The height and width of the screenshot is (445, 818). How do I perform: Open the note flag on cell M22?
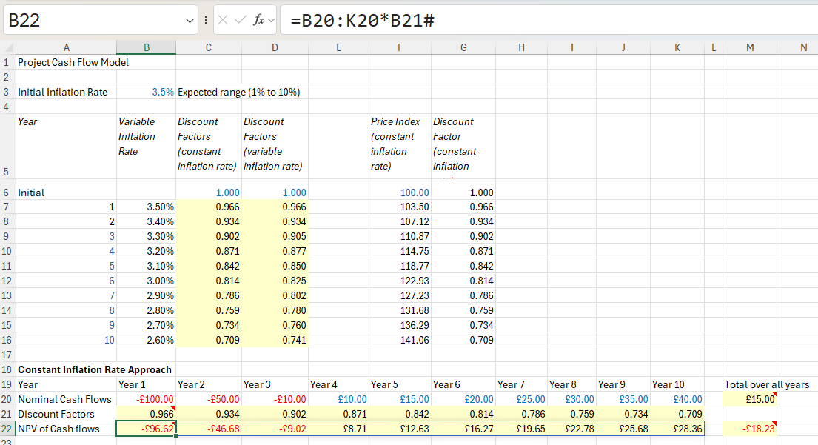click(776, 424)
